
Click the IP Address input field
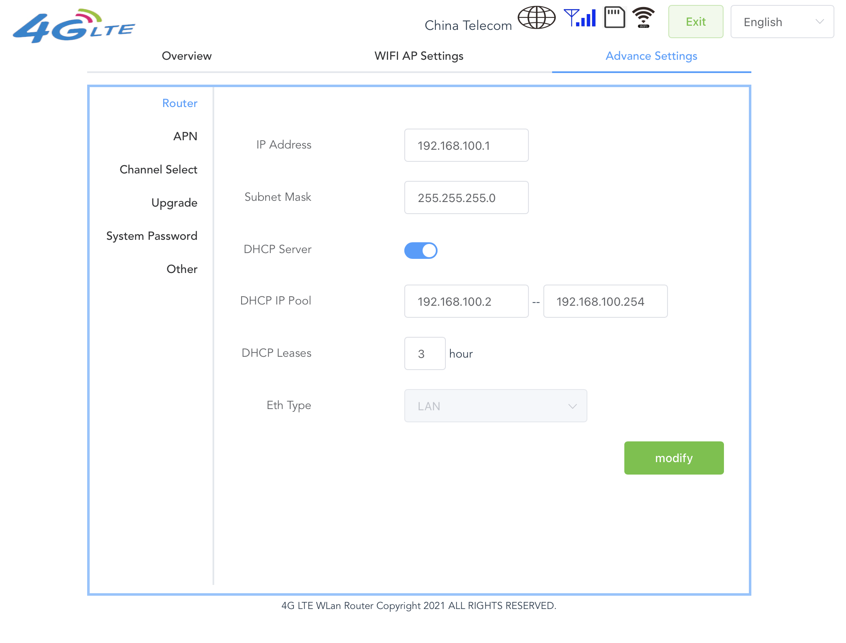click(466, 146)
